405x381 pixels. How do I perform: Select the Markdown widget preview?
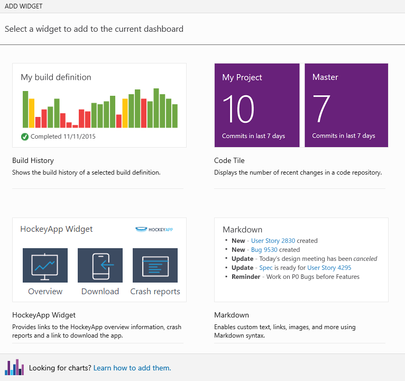(x=301, y=260)
